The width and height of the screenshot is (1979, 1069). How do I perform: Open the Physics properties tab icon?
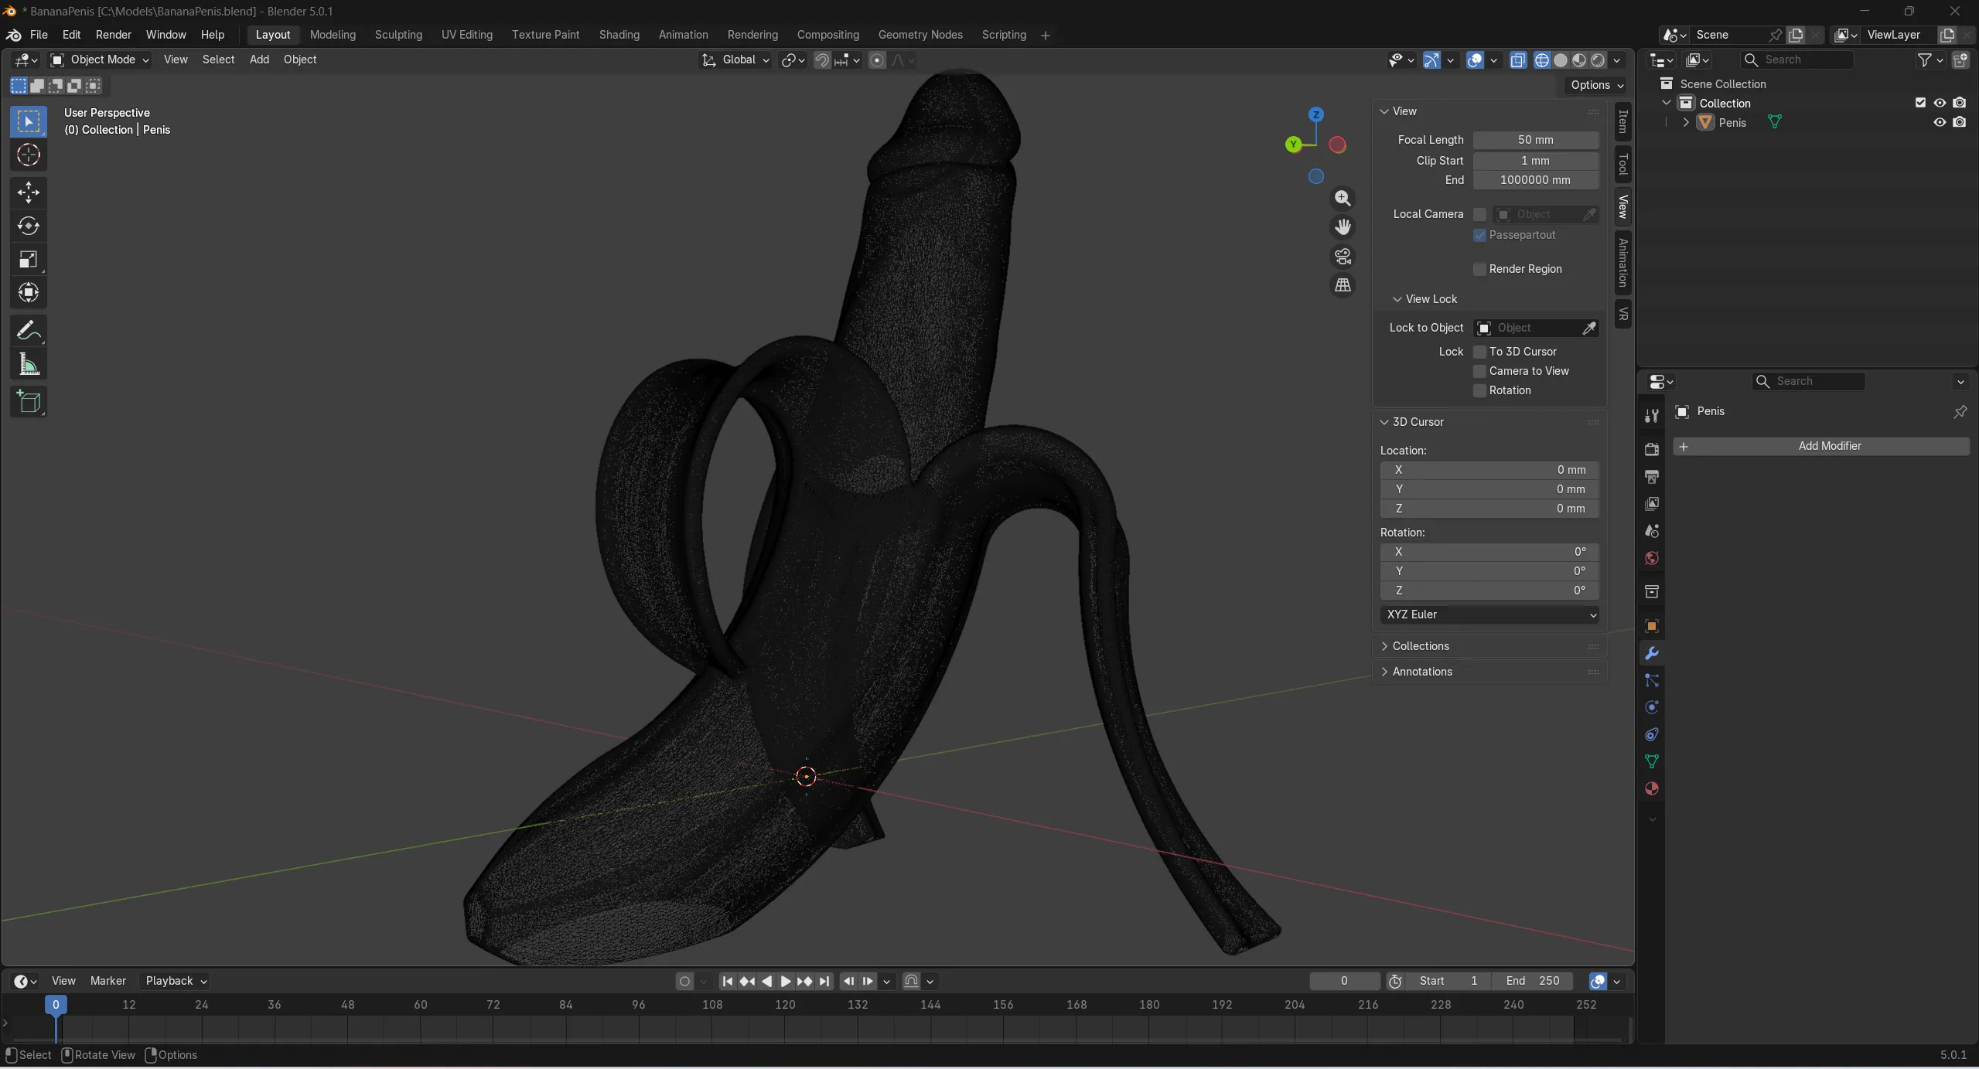click(1652, 707)
